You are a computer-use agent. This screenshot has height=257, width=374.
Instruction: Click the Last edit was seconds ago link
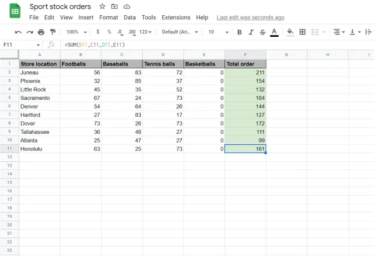pos(250,18)
